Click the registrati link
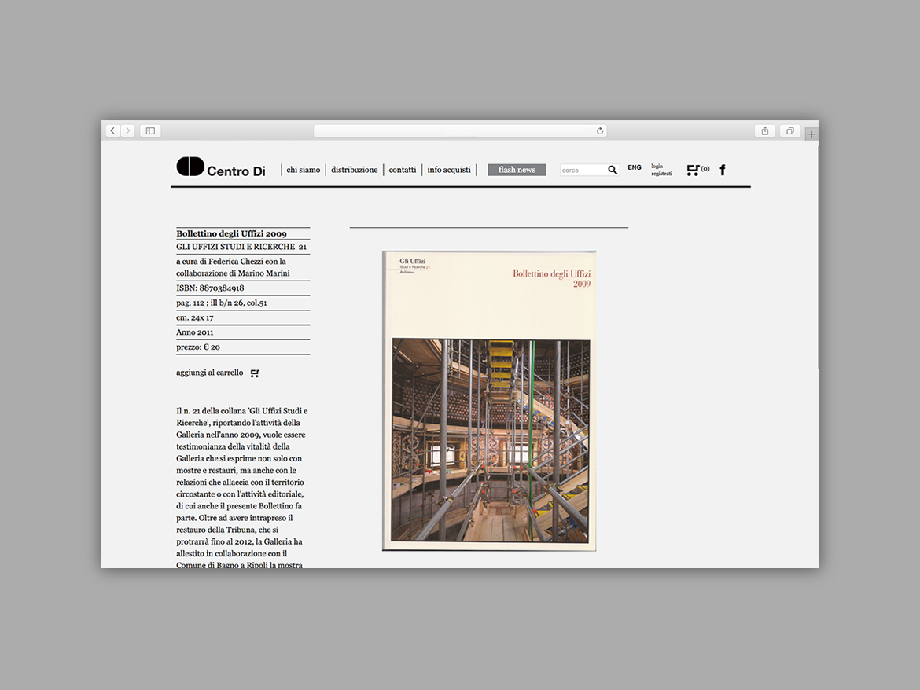This screenshot has width=920, height=690. click(661, 174)
